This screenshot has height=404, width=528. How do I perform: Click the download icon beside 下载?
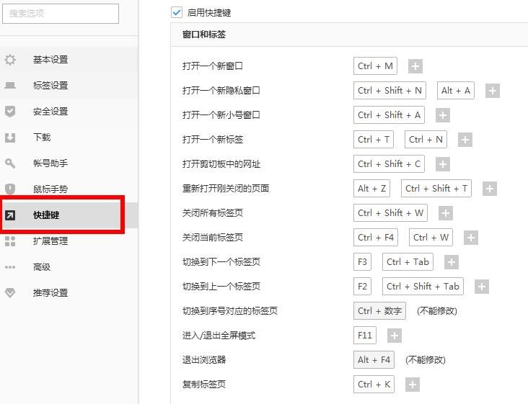(x=10, y=138)
